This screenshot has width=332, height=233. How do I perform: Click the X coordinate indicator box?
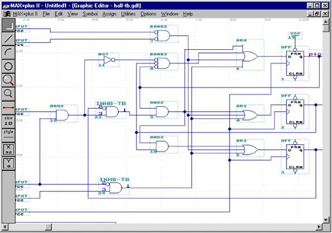[8, 149]
